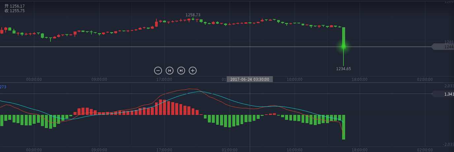Click the longest green MACD bar at right
454x152 pixels.
click(x=343, y=127)
